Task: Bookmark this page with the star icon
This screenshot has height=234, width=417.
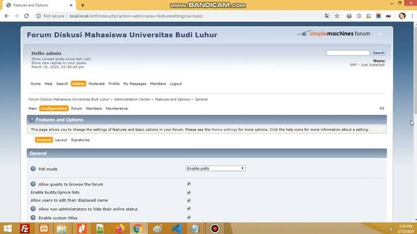Action: pyautogui.click(x=337, y=16)
